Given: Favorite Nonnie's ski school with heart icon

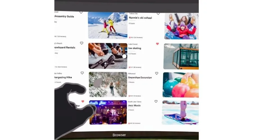Looking at the screenshot, I should pyautogui.click(x=158, y=13).
